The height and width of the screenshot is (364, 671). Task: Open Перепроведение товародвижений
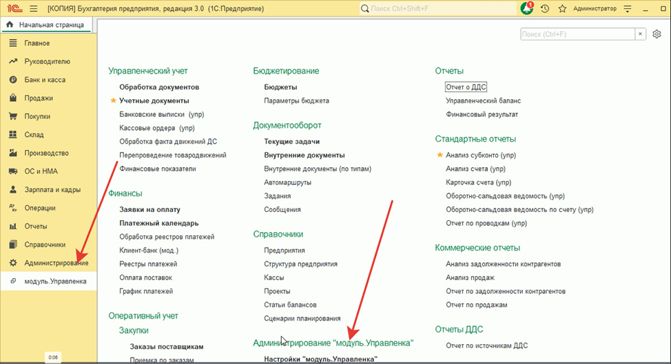173,155
